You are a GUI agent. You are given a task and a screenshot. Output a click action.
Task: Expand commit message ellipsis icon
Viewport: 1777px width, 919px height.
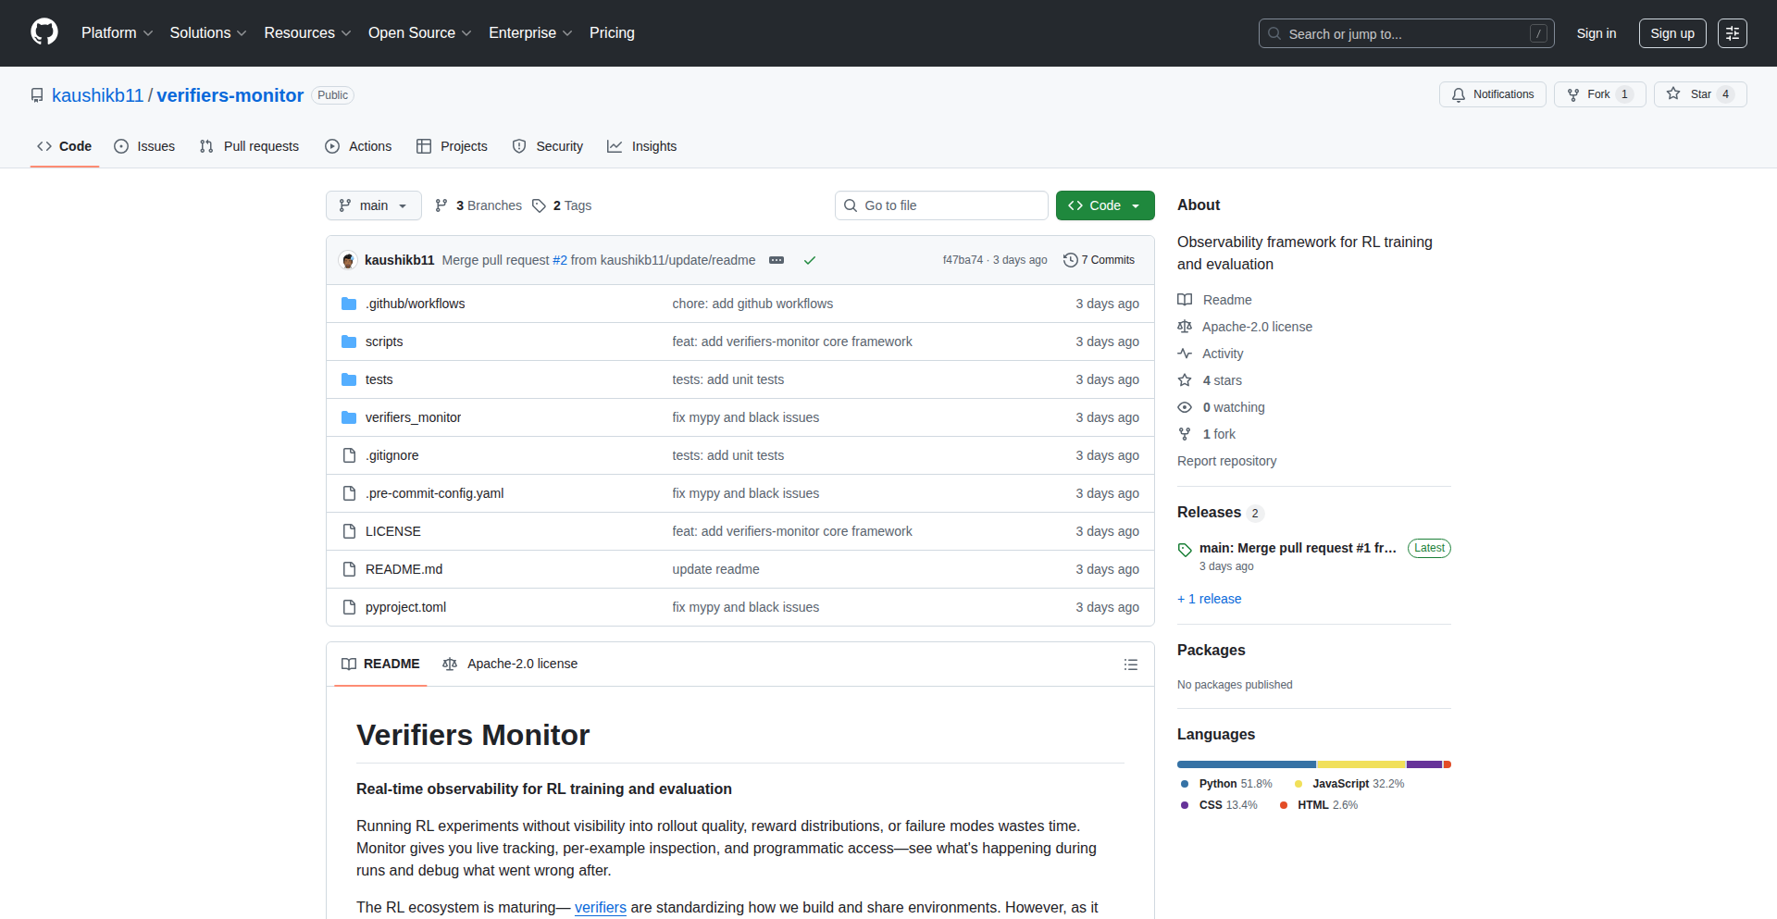coord(777,260)
